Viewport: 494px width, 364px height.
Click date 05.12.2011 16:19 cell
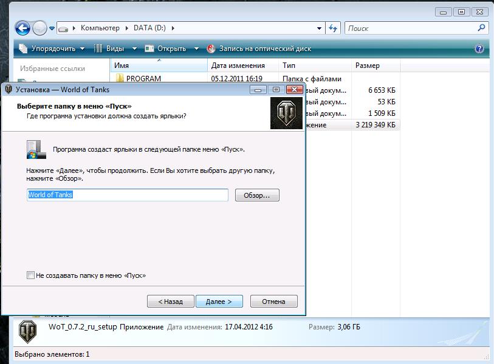(236, 78)
